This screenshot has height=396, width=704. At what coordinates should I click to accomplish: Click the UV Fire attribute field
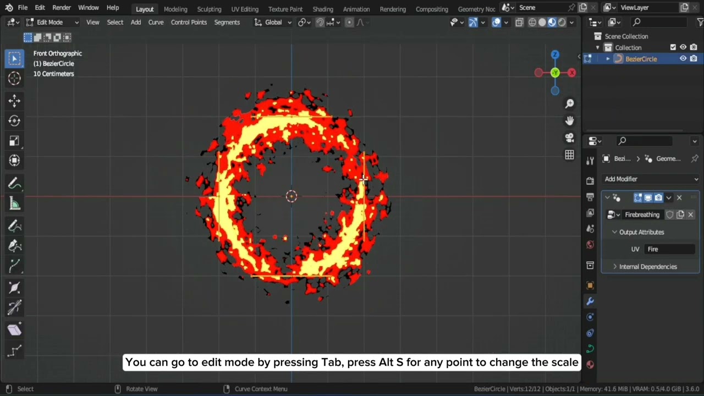click(670, 249)
